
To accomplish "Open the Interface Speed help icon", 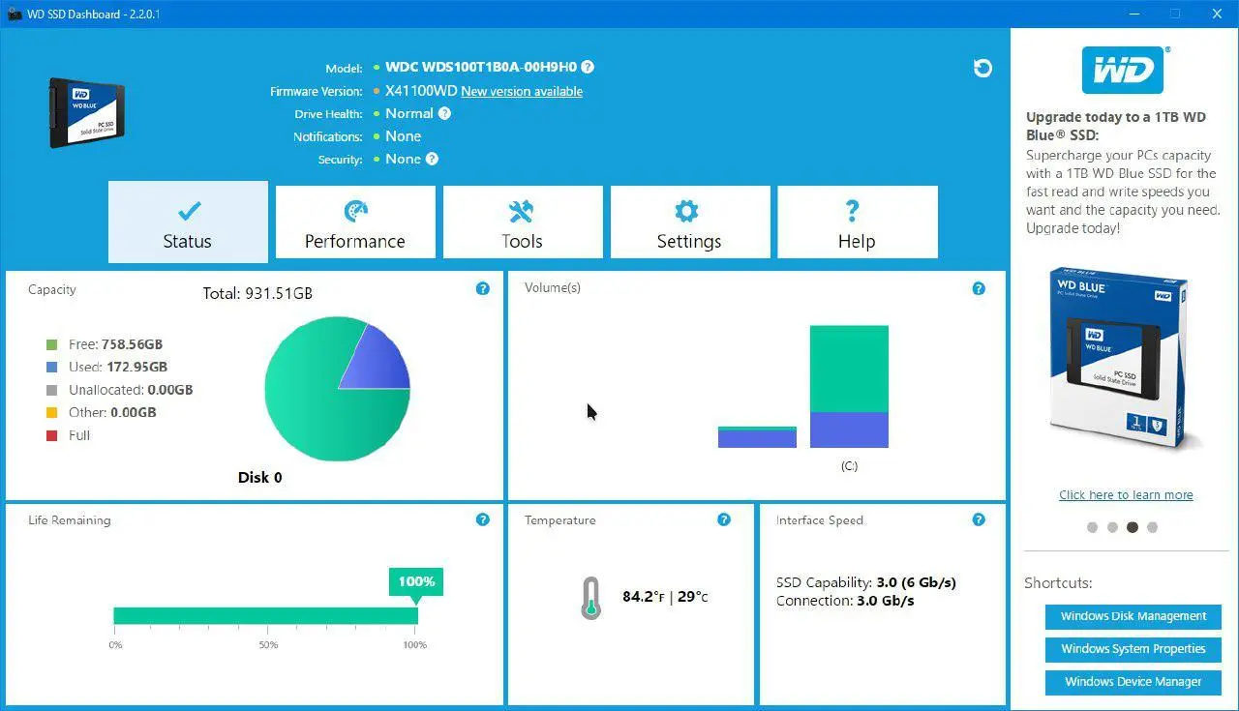I will coord(979,519).
